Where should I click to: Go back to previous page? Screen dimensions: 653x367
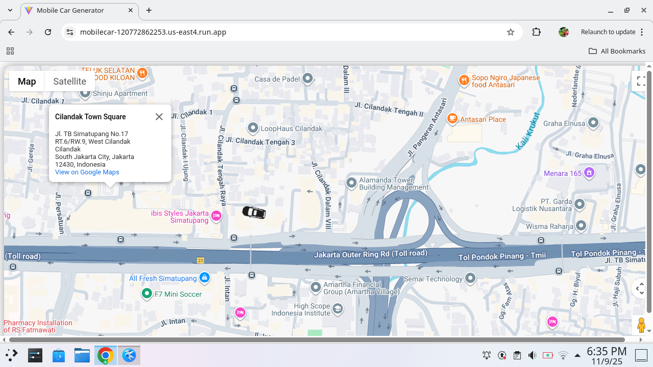pos(11,32)
